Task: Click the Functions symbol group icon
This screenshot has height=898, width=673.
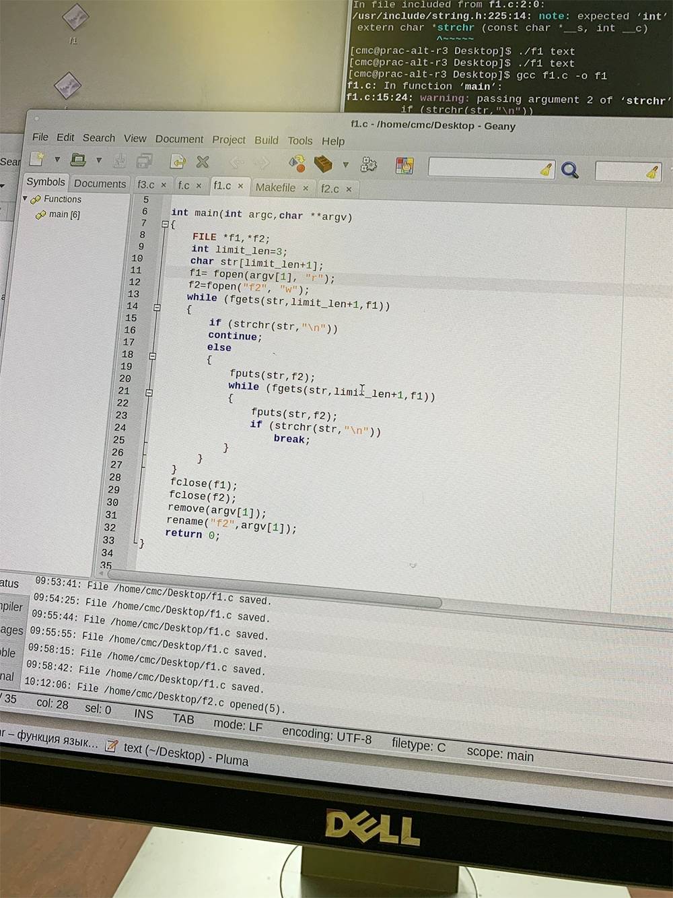Action: pos(36,199)
